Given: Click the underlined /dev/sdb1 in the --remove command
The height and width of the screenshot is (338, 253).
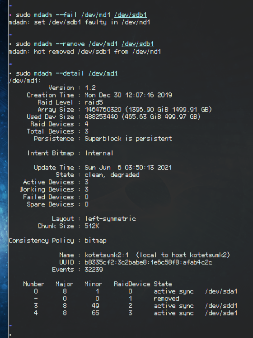Looking at the screenshot, I should coord(138,44).
